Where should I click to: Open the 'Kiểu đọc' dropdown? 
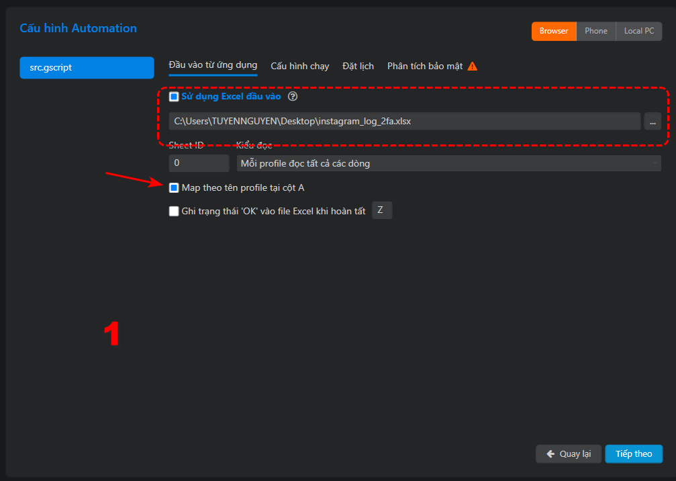click(449, 163)
